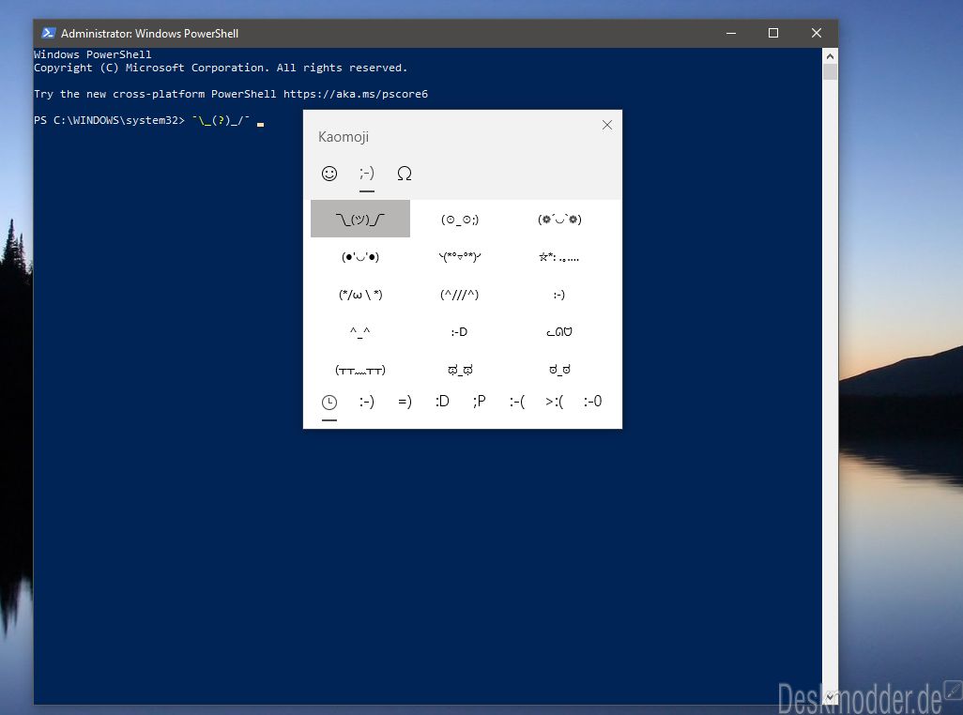963x715 pixels.
Task: Grab the PowerShell vertical scrollbar thumb
Action: [831, 72]
